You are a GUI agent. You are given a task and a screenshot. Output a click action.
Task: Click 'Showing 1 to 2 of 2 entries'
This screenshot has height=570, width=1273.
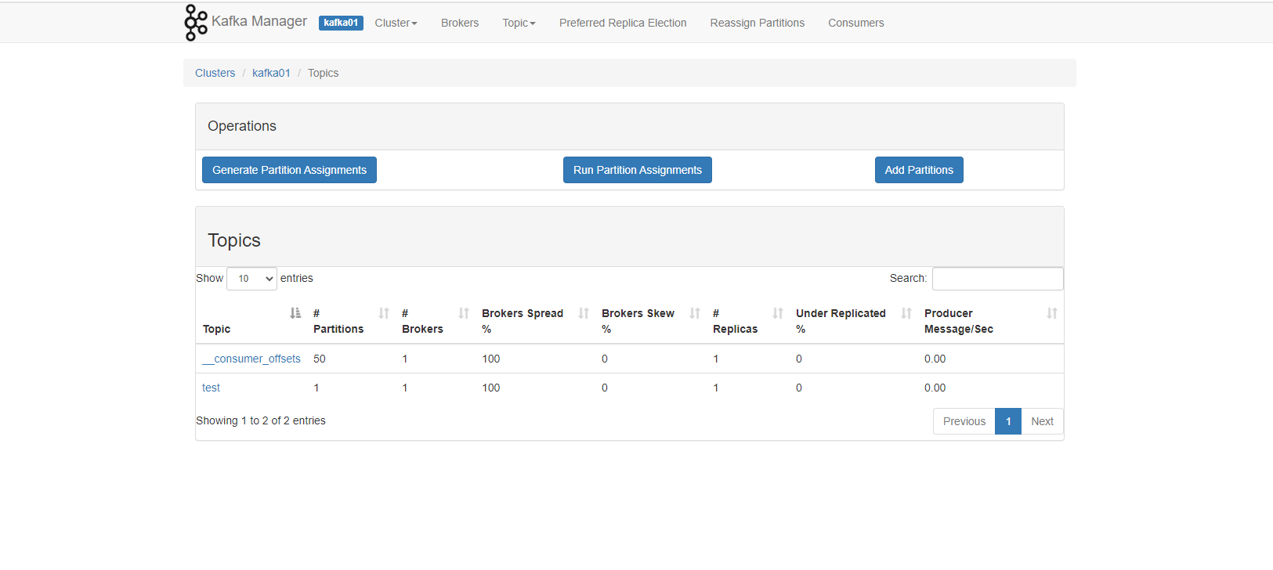coord(261,420)
